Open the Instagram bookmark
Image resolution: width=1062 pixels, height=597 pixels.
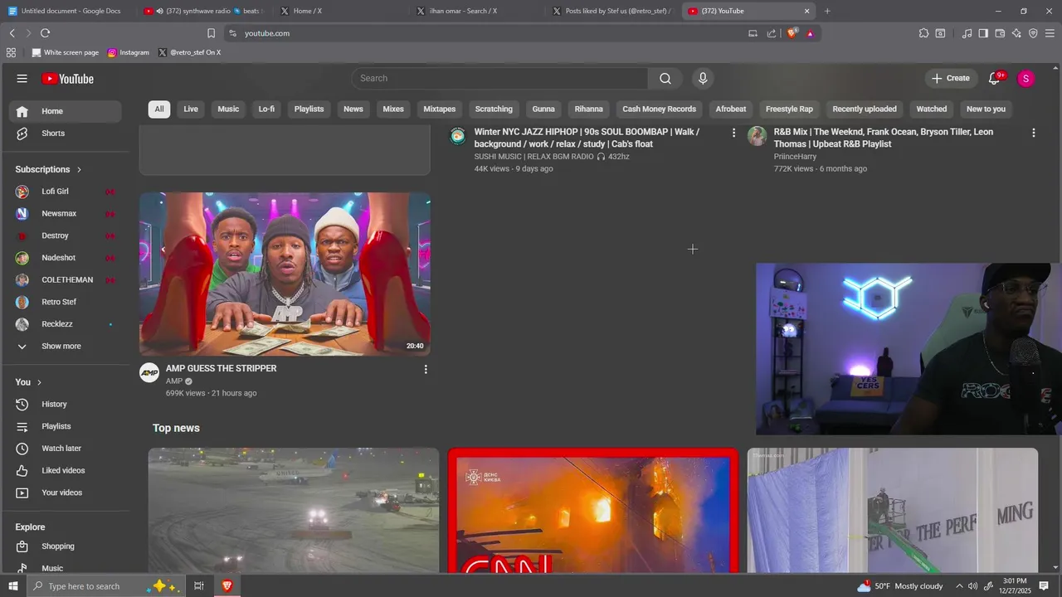(x=129, y=52)
